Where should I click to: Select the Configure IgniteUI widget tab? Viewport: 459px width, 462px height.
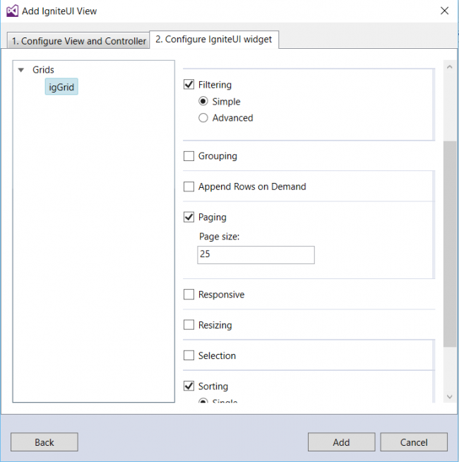pyautogui.click(x=214, y=39)
